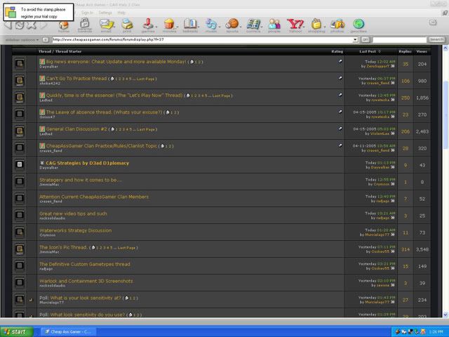Click the browser forward arrow
The width and height of the screenshot is (449, 337).
click(x=43, y=25)
